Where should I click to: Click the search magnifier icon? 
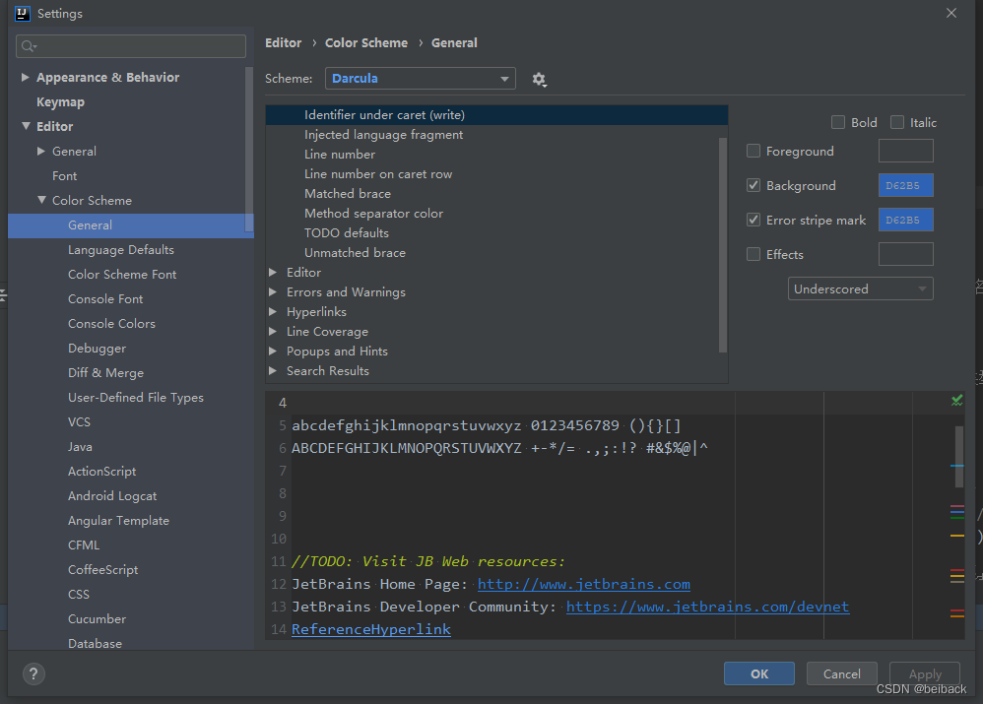[29, 46]
